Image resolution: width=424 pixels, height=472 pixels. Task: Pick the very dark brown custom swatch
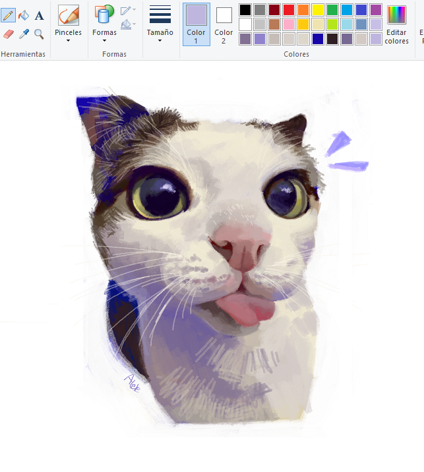[332, 39]
